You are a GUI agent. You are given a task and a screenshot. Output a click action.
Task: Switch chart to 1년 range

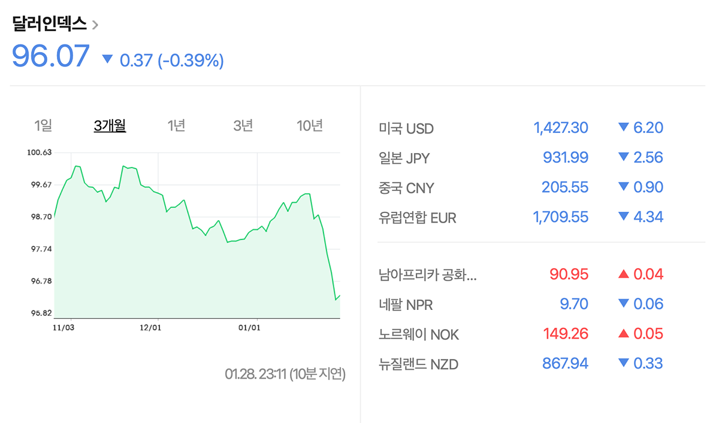[176, 126]
